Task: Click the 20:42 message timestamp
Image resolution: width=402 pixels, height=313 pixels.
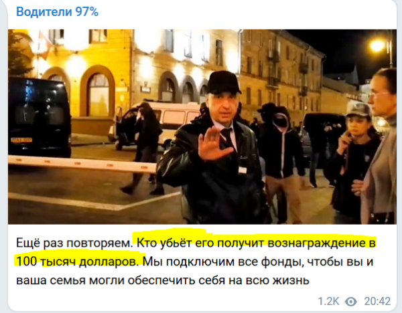Action: click(377, 301)
